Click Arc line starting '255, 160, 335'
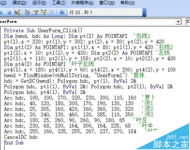 (70, 131)
